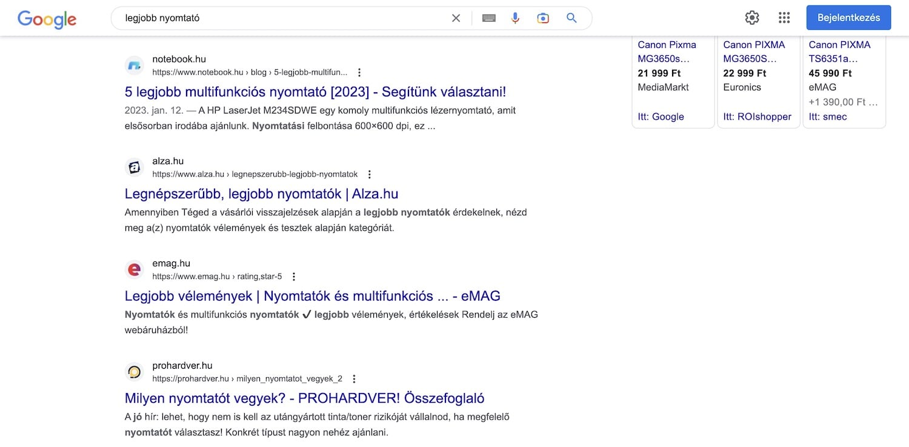This screenshot has width=909, height=447.
Task: Go to the Google homepage logo
Action: [x=47, y=19]
